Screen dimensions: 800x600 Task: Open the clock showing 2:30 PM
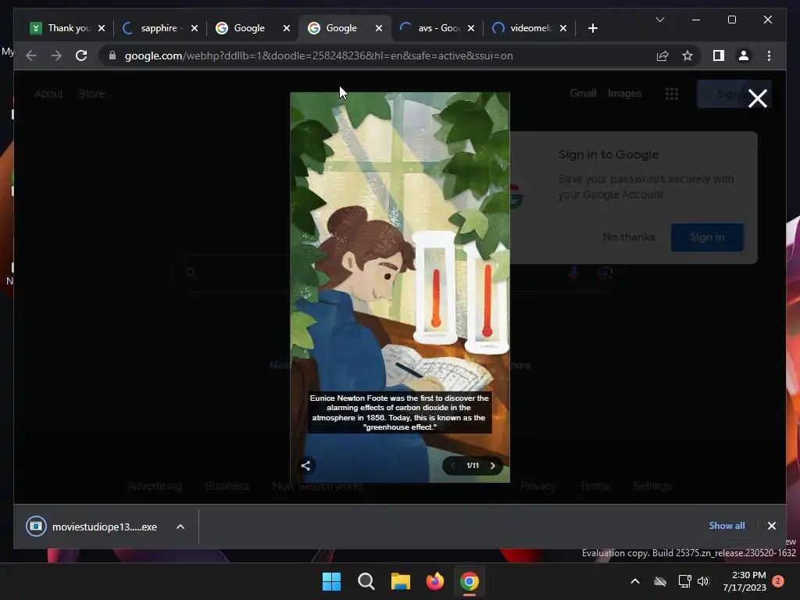(745, 581)
